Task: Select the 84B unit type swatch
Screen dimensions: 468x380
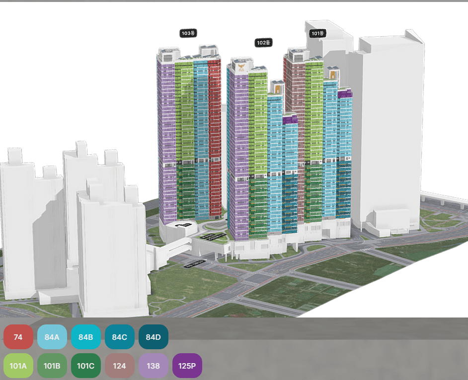Action: 85,337
